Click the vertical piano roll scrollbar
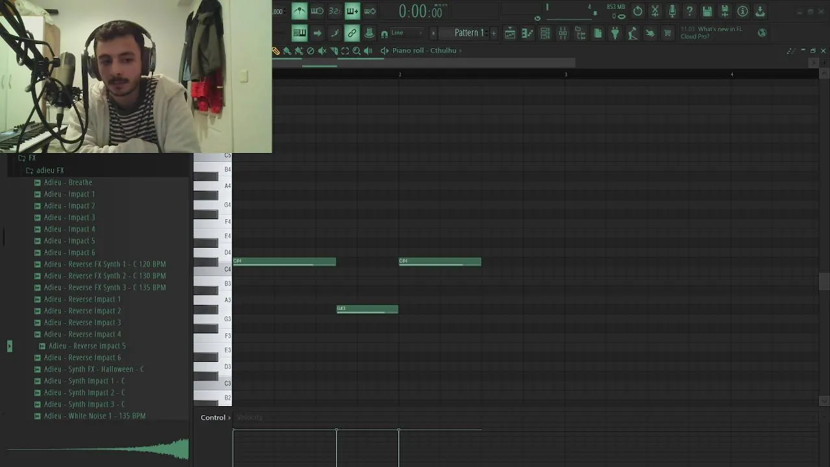 824,281
